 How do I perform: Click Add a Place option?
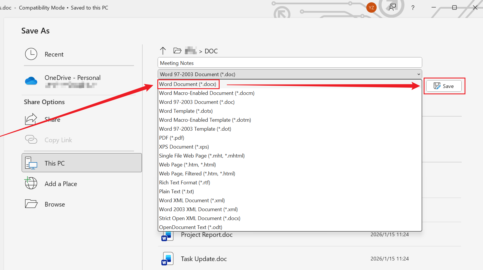pyautogui.click(x=61, y=183)
